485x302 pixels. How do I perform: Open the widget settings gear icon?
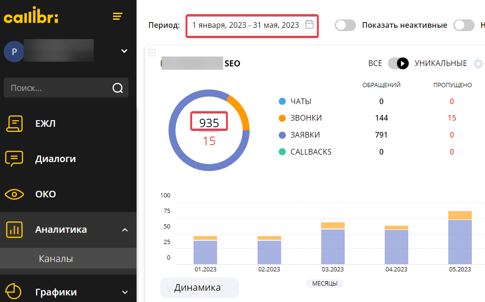[478, 64]
